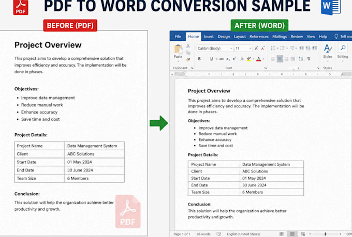This screenshot has width=352, height=237.
Task: Open the Styles gallery icon
Action: [x=328, y=49]
